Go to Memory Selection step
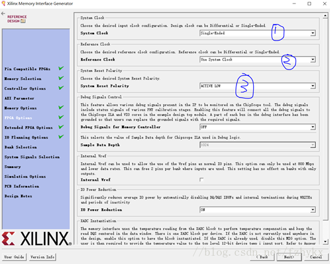This screenshot has width=330, height=264. (x=23, y=78)
